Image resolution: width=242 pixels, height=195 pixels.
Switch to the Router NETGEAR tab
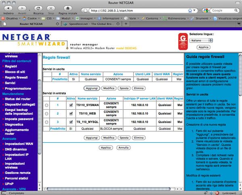[31, 24]
